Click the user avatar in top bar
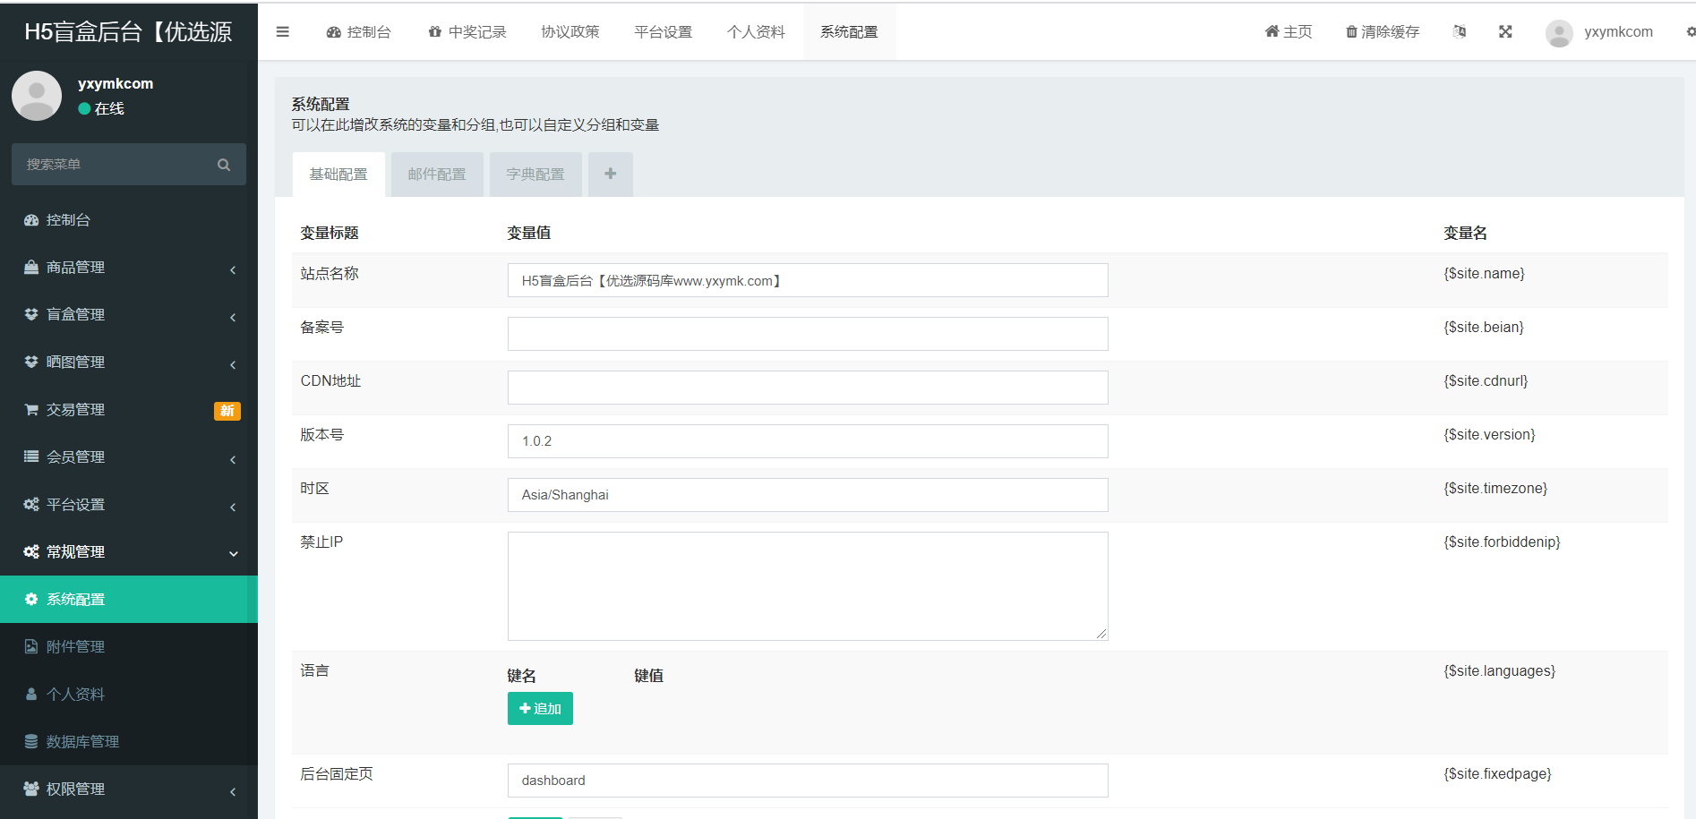Viewport: 1696px width, 819px height. tap(1559, 33)
